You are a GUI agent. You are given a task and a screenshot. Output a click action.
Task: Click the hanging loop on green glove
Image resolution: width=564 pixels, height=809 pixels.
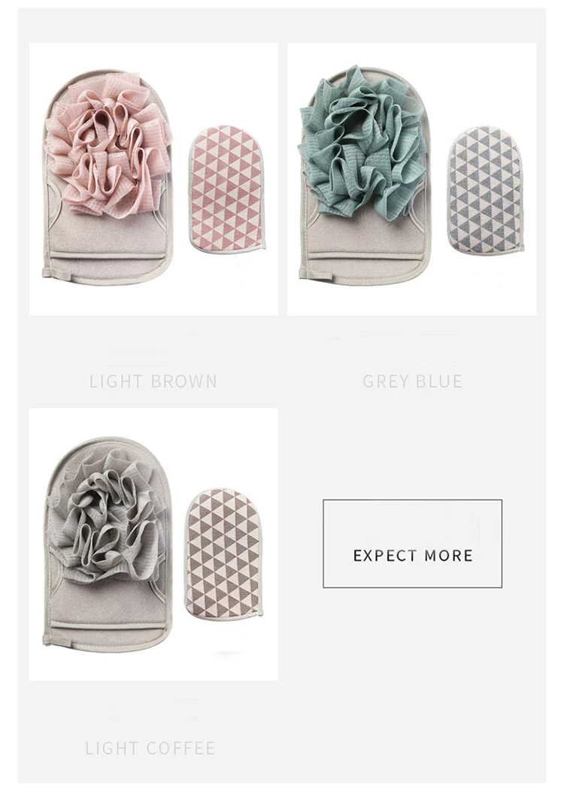pos(305,274)
